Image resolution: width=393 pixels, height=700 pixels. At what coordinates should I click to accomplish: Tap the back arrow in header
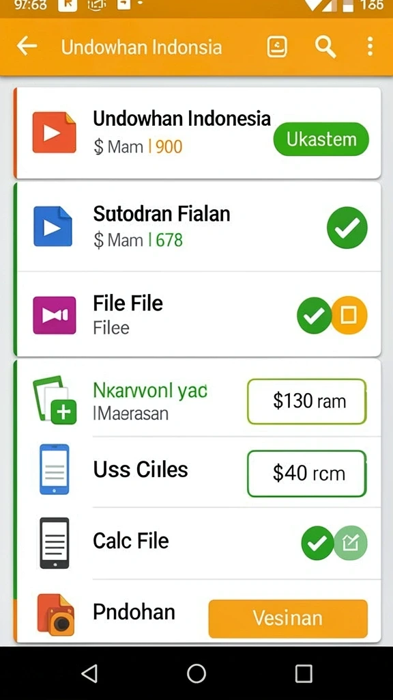coord(27,46)
